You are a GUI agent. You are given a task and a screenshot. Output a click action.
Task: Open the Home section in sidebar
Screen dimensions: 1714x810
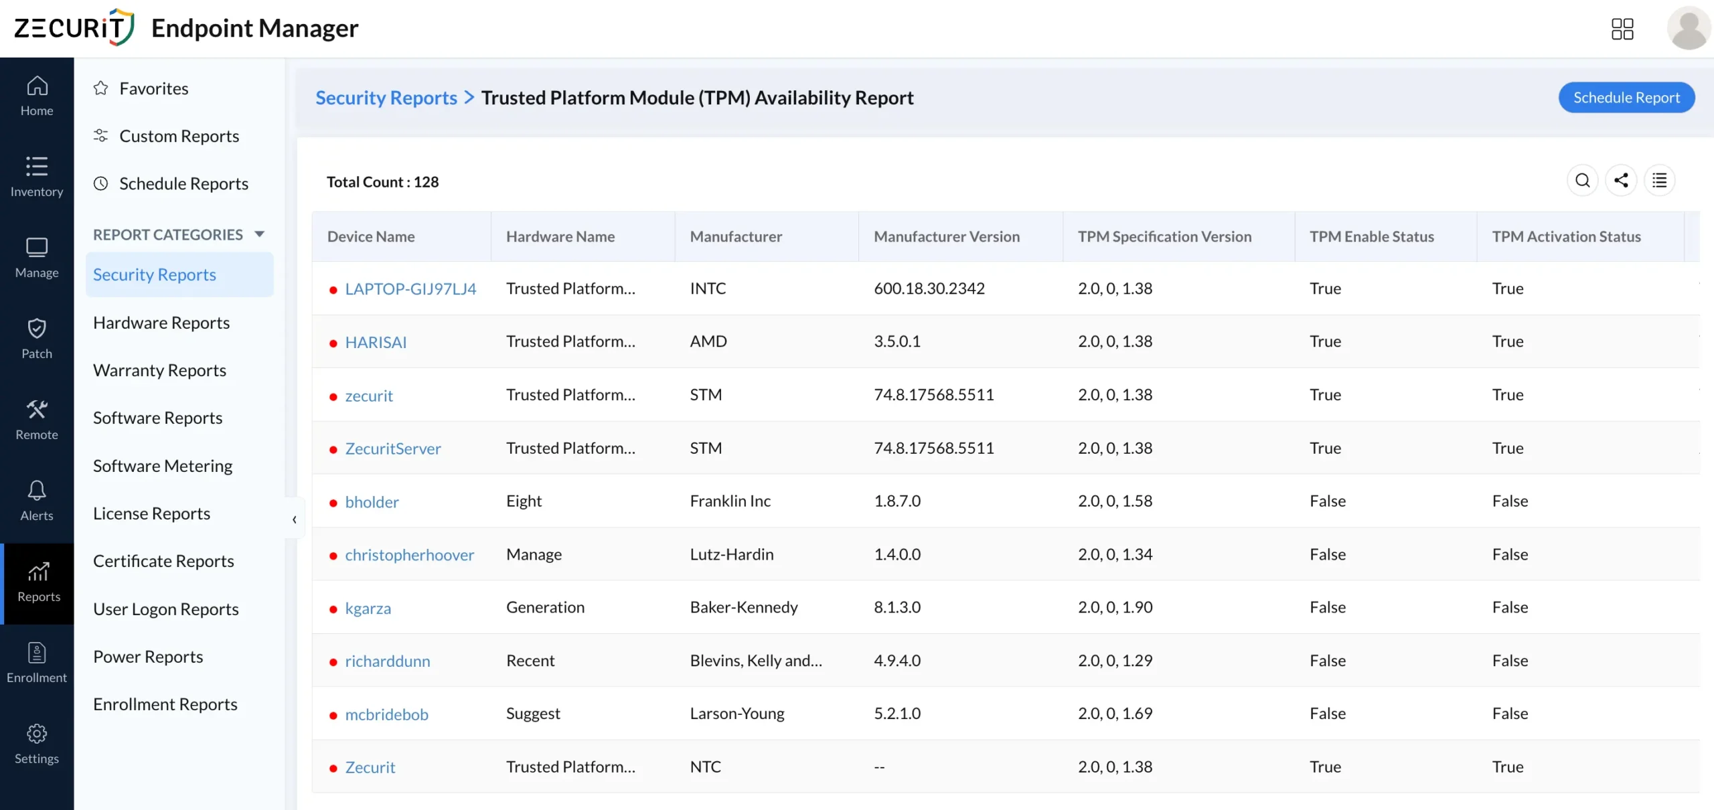37,98
